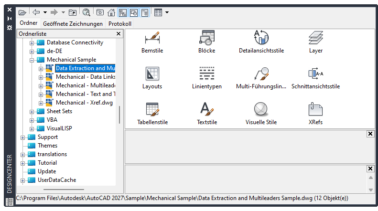Open the Visuelle Stile icon
This screenshot has height=211, width=378.
261,114
